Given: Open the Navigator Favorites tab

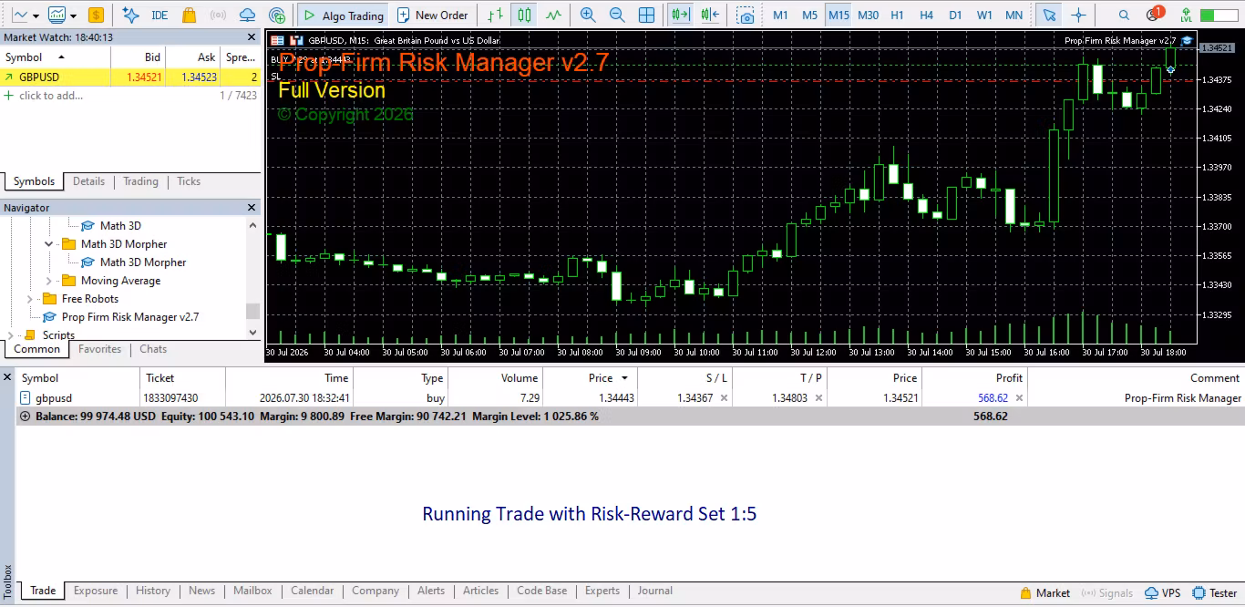Looking at the screenshot, I should (x=99, y=349).
